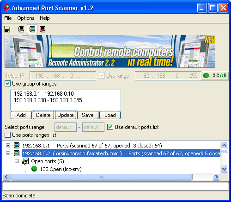This screenshot has width=231, height=202.
Task: Click the Delete range button
Action: (x=43, y=115)
